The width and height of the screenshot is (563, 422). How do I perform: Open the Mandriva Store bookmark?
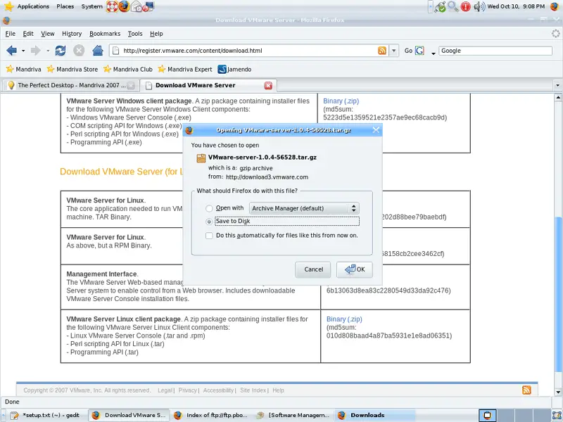tap(72, 69)
